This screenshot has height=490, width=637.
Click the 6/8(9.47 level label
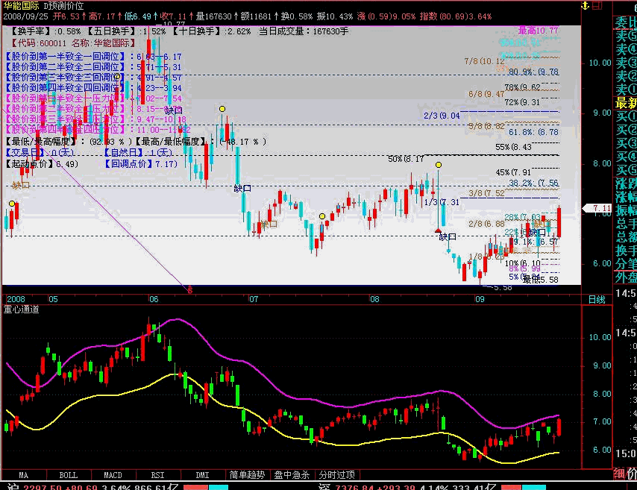(486, 94)
